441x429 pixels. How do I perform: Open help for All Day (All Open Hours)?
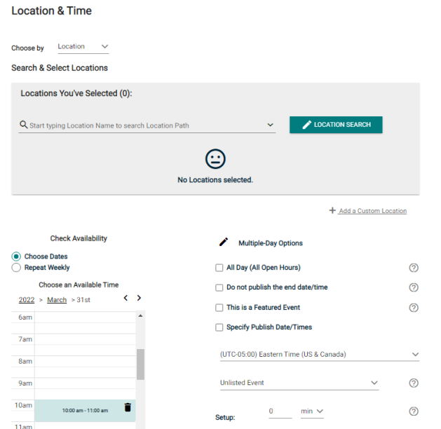[414, 268]
